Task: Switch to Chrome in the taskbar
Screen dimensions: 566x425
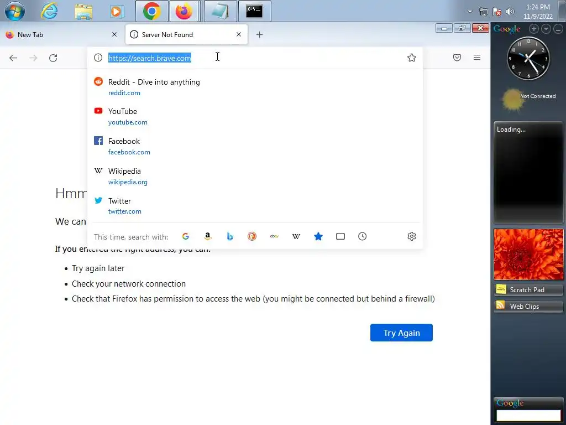Action: pos(152,11)
